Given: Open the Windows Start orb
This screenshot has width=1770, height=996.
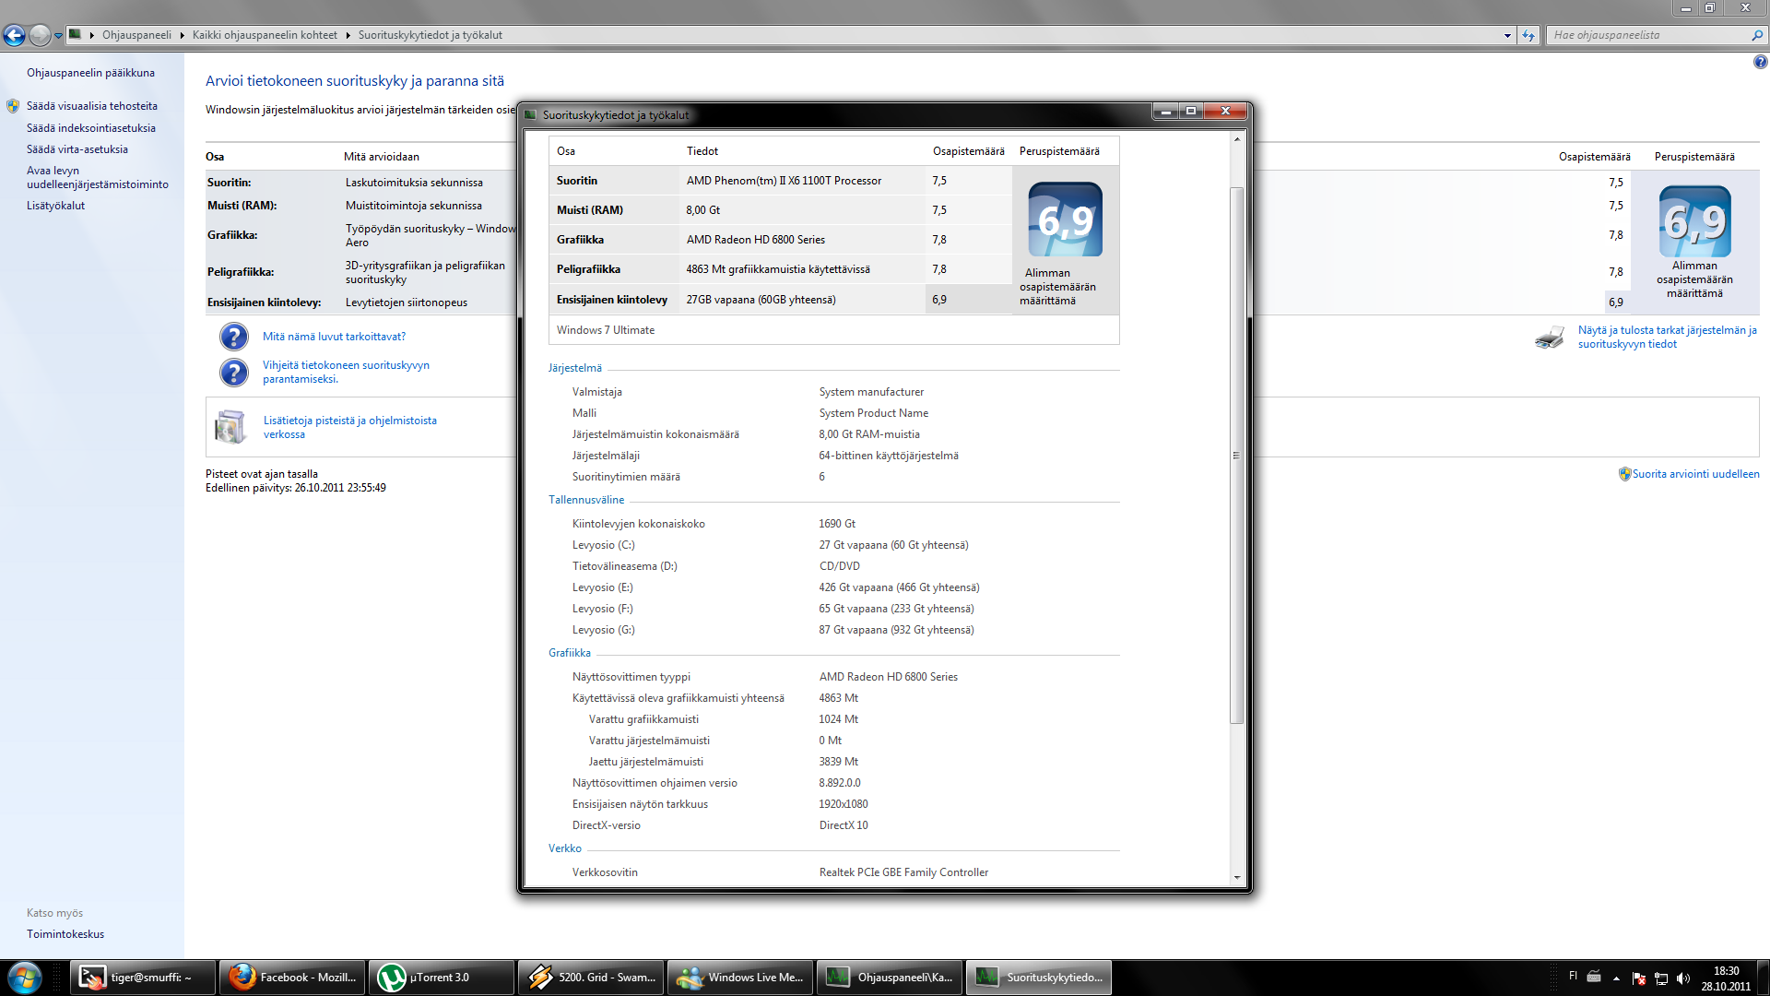Looking at the screenshot, I should pos(25,978).
